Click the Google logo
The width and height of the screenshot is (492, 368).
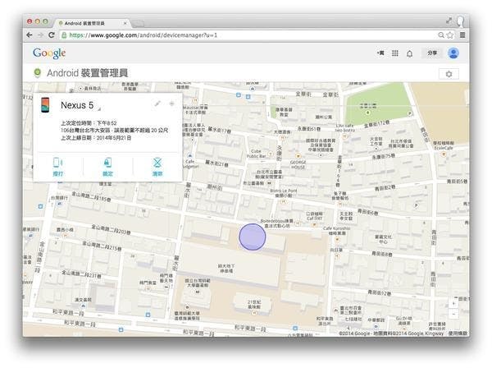tap(49, 53)
